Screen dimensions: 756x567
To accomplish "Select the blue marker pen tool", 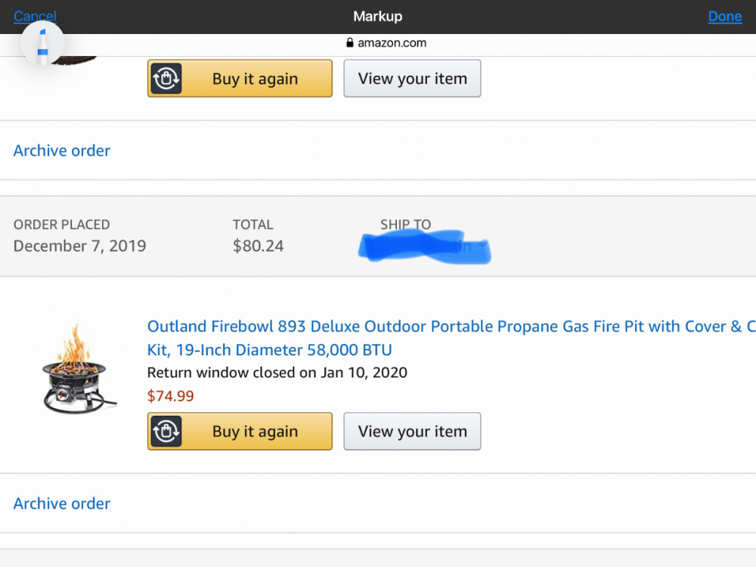I will tap(42, 44).
